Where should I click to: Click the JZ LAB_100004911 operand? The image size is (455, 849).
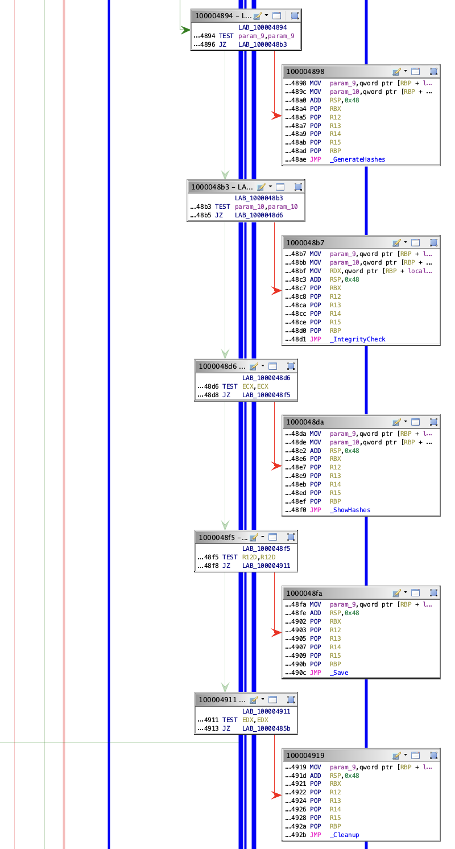tap(266, 566)
